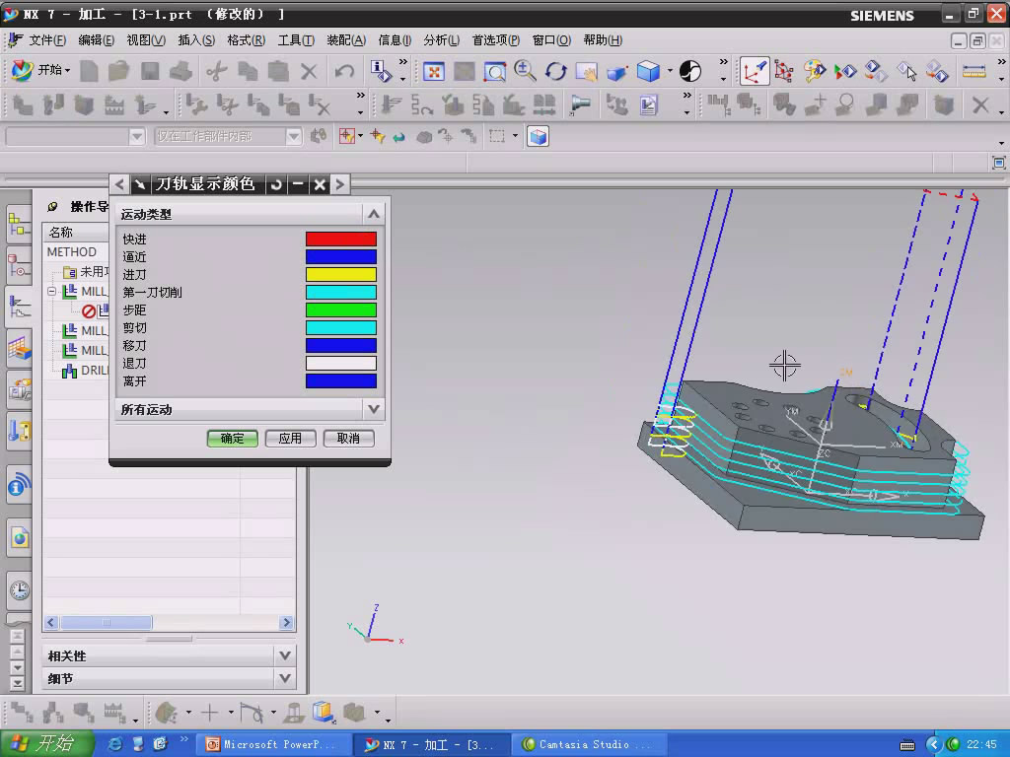Image resolution: width=1010 pixels, height=757 pixels.
Task: Click the Zoom window icon
Action: pyautogui.click(x=494, y=71)
